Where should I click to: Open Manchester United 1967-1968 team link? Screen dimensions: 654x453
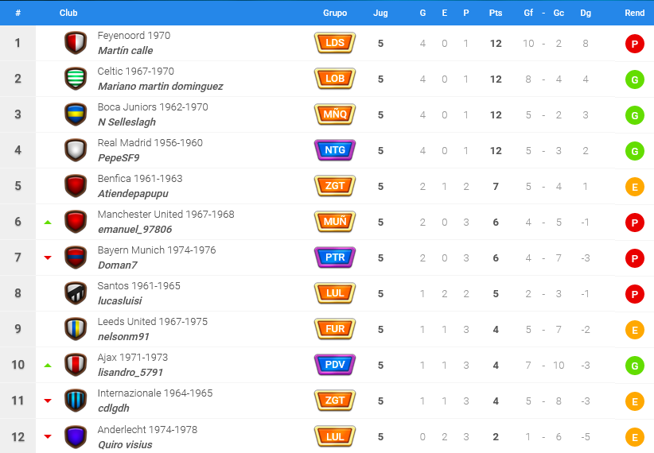pyautogui.click(x=165, y=215)
